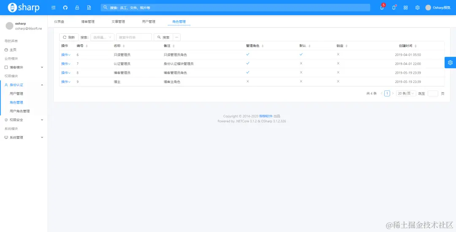Click the ellipsis more-search button

tap(176, 37)
